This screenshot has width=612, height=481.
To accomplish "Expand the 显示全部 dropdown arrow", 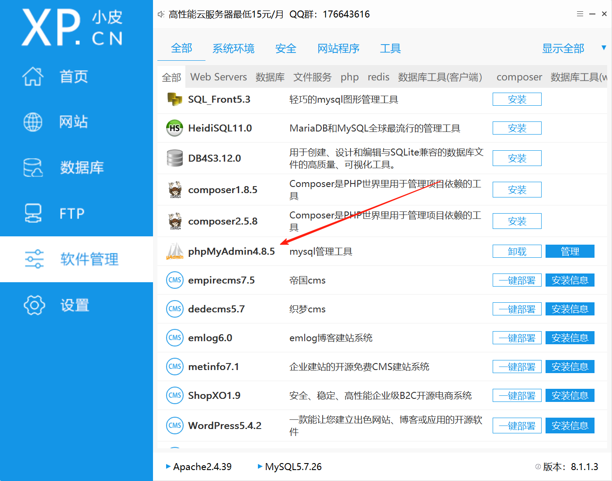I will [x=604, y=48].
